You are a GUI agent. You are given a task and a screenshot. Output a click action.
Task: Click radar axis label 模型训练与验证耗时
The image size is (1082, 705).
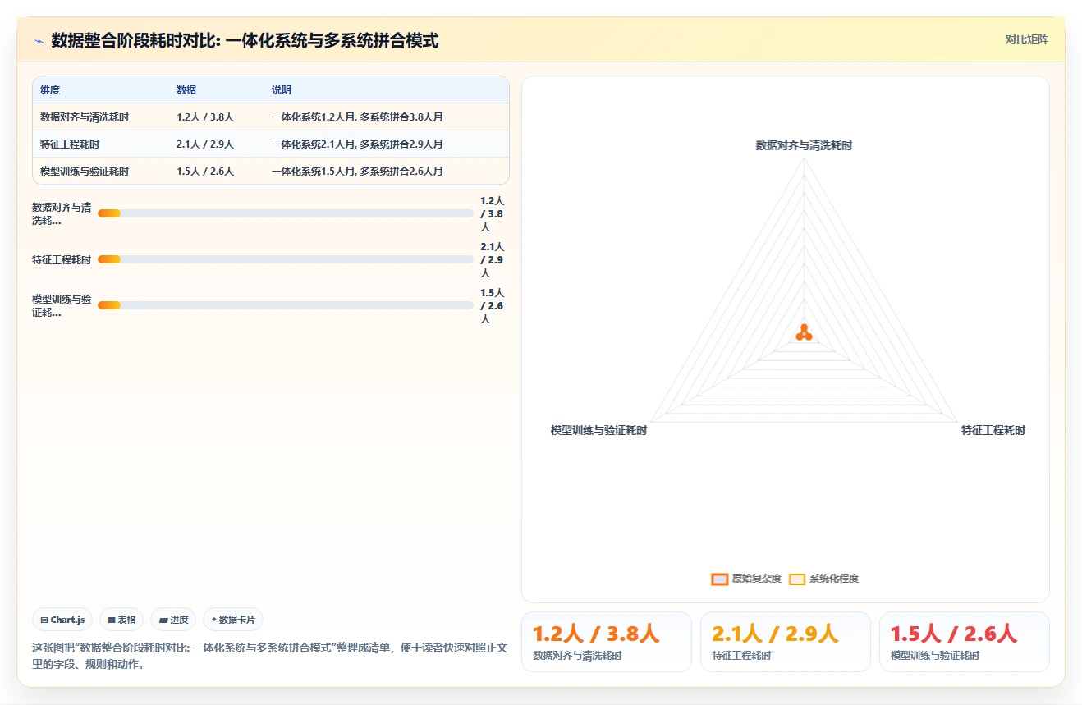point(598,430)
